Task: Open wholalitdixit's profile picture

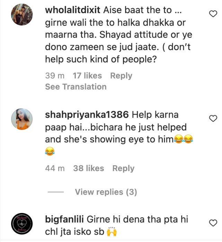Action: point(22,15)
